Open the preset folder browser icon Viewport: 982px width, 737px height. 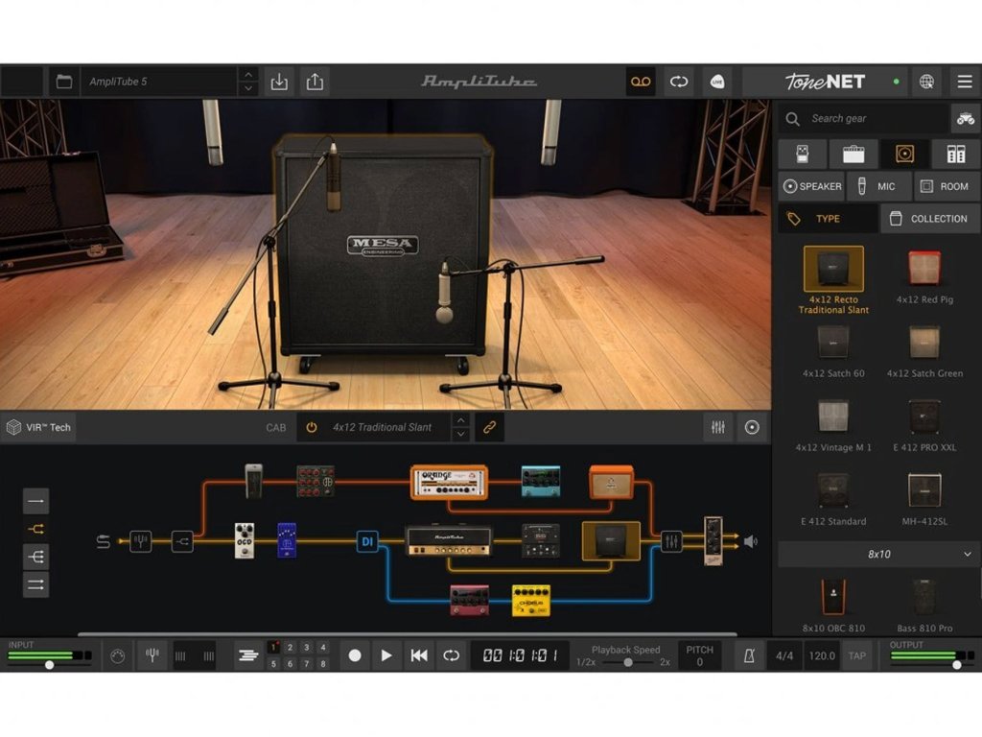[64, 82]
